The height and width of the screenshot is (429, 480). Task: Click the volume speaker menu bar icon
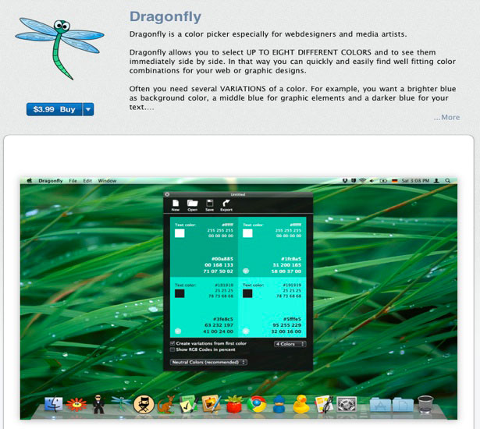coord(372,181)
